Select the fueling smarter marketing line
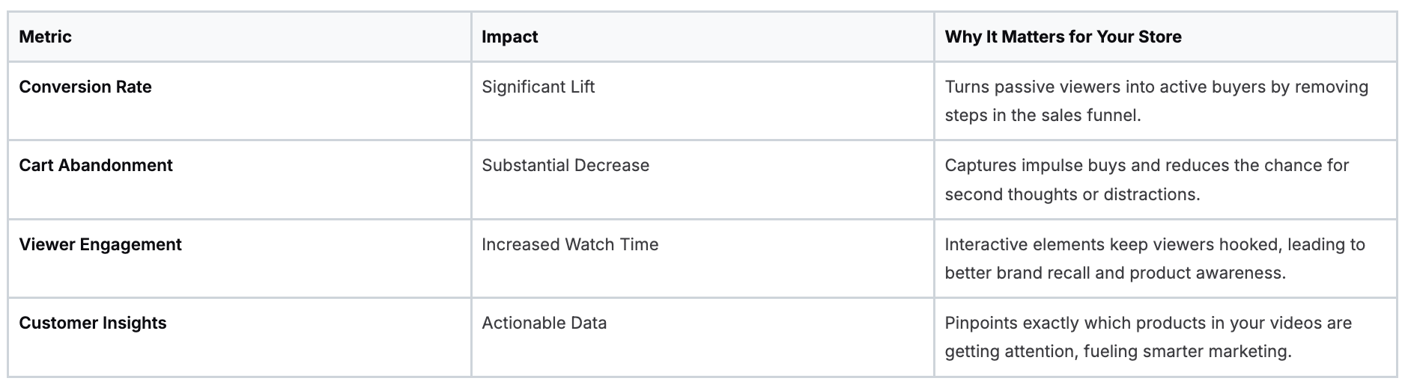Image resolution: width=1411 pixels, height=387 pixels. click(x=1118, y=351)
